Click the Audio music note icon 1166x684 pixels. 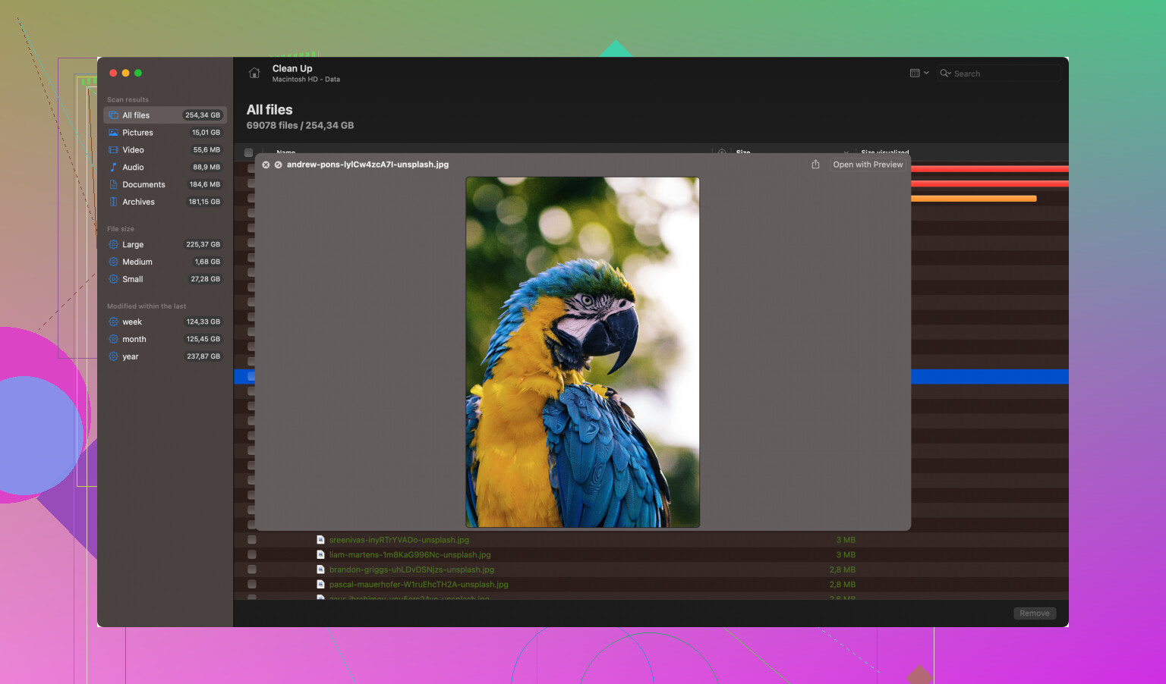[x=113, y=167]
